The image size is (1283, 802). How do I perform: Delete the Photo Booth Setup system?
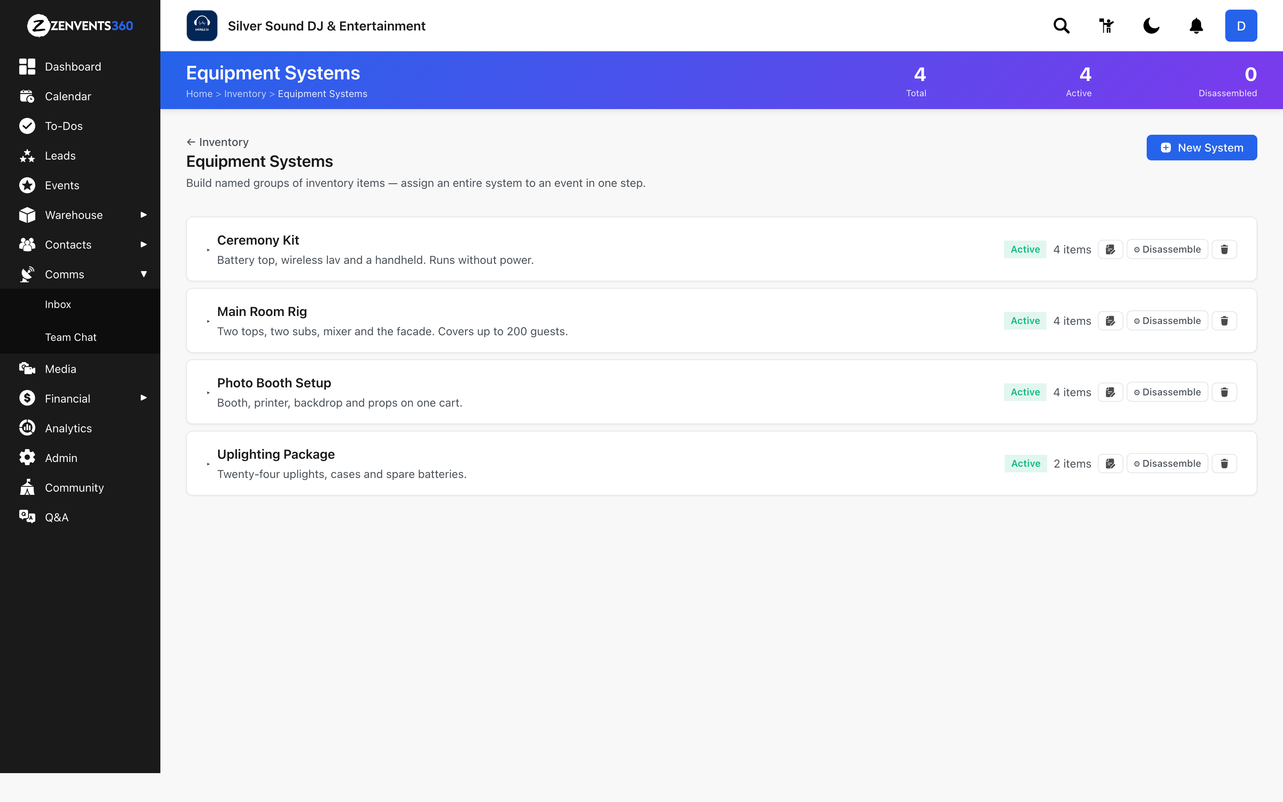pos(1224,393)
